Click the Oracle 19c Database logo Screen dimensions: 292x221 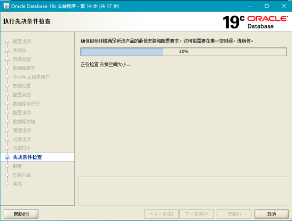255,22
